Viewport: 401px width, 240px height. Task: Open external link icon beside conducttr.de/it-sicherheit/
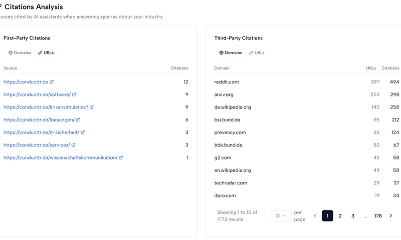click(83, 132)
